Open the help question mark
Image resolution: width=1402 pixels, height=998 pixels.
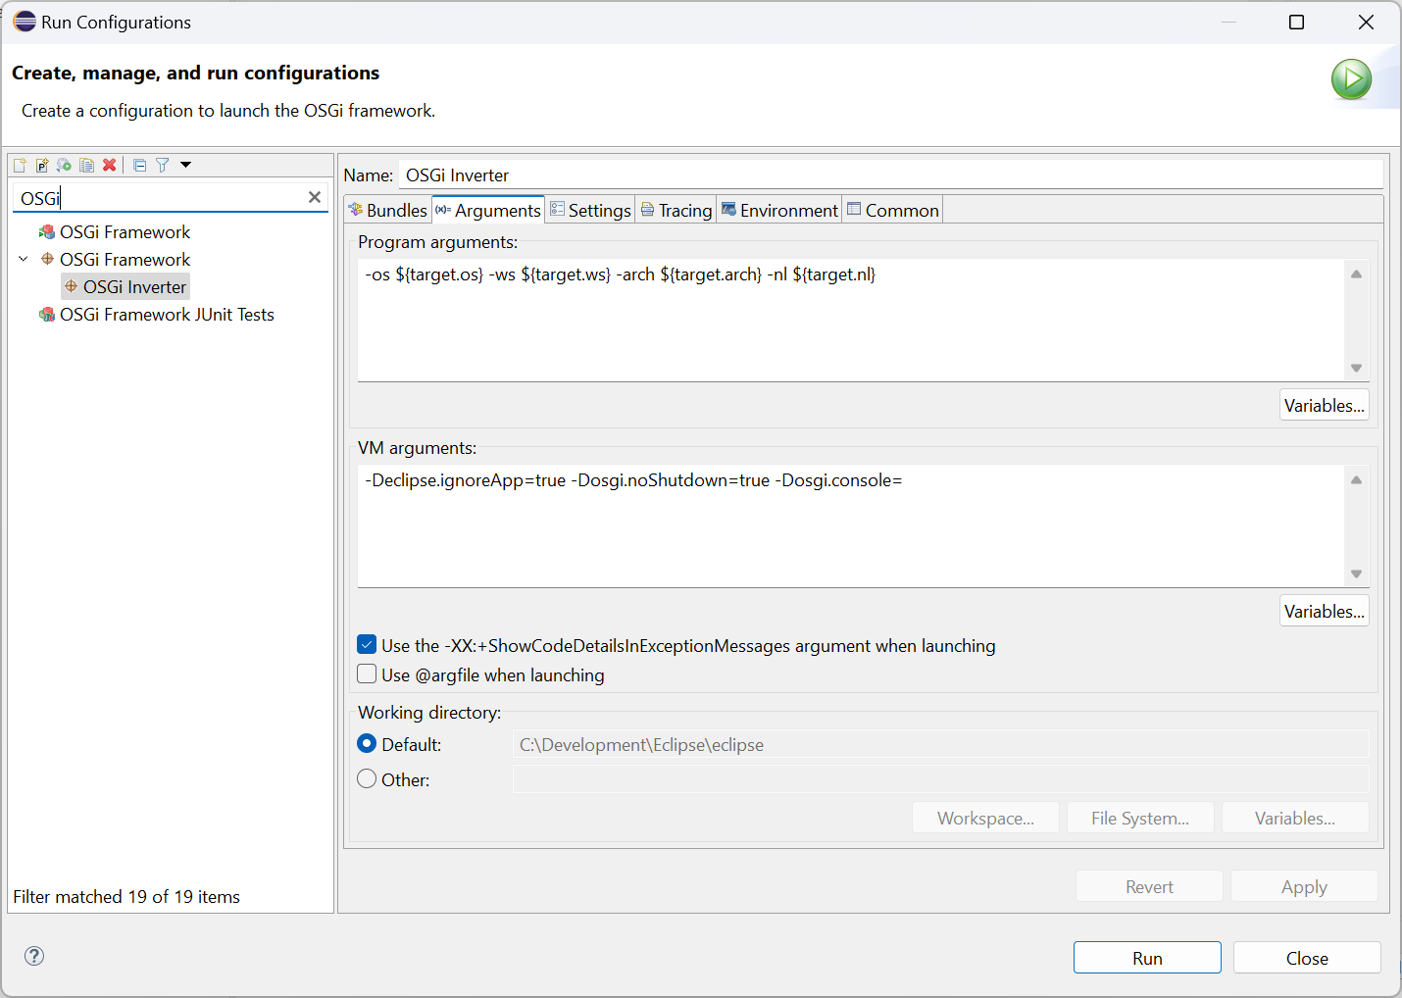pos(34,956)
